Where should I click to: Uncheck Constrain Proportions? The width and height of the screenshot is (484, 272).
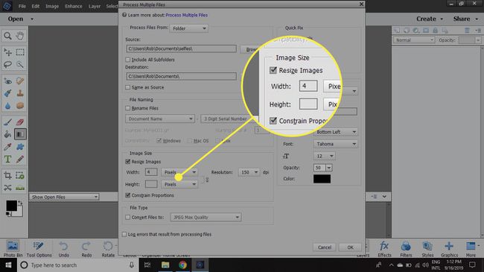coord(128,195)
